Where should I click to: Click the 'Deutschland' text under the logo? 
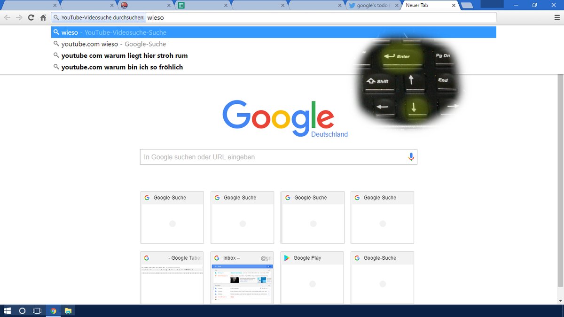[x=329, y=134]
